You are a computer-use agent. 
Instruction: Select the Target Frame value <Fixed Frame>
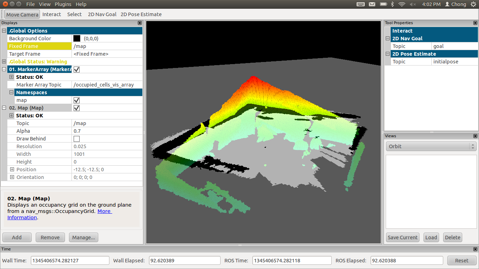(x=107, y=54)
